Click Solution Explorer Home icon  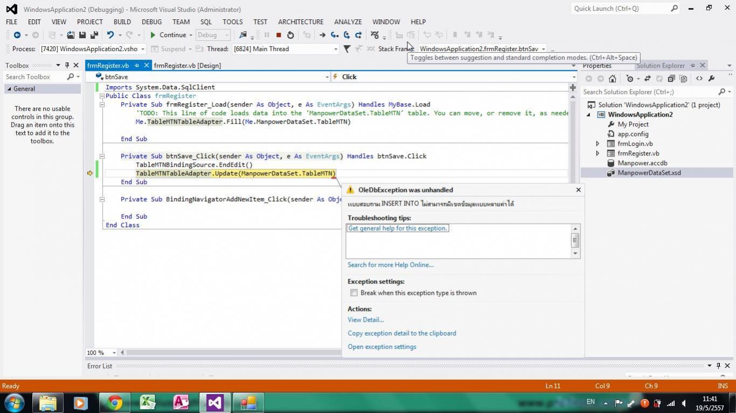coord(613,79)
